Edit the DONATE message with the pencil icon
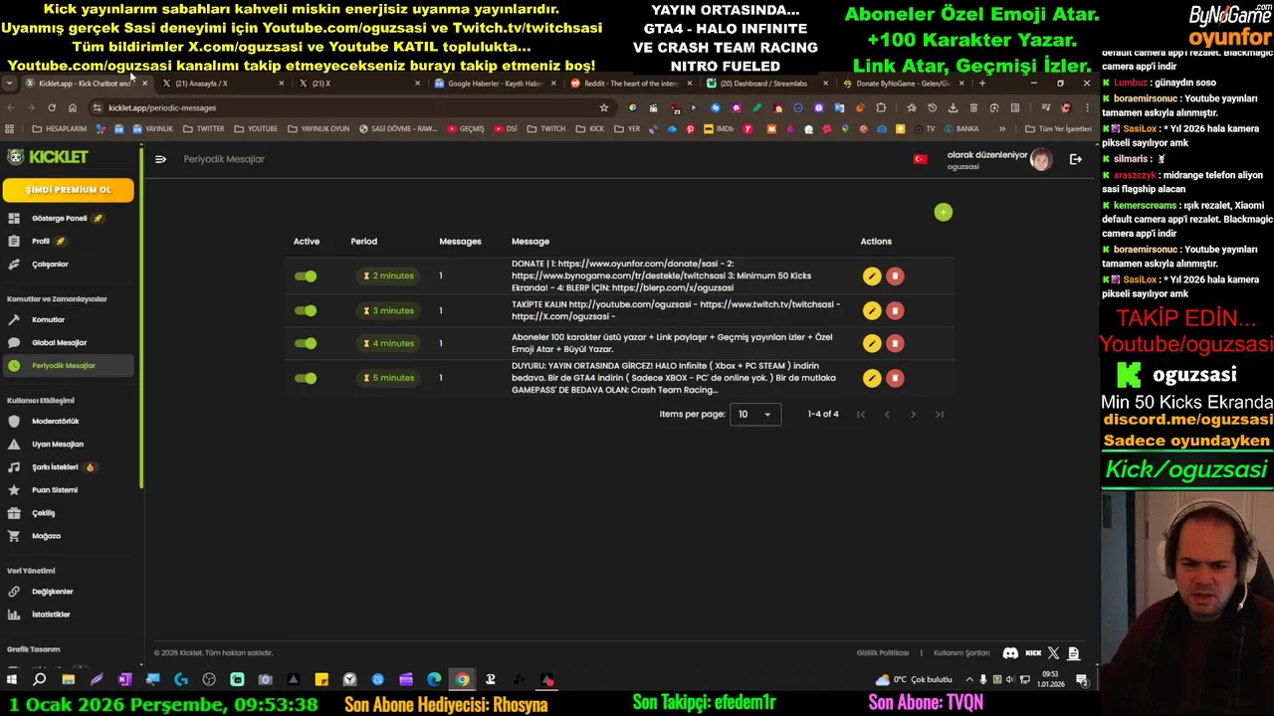This screenshot has height=716, width=1274. click(x=872, y=276)
